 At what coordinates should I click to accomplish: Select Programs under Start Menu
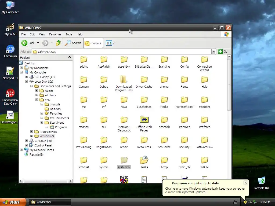click(x=61, y=127)
